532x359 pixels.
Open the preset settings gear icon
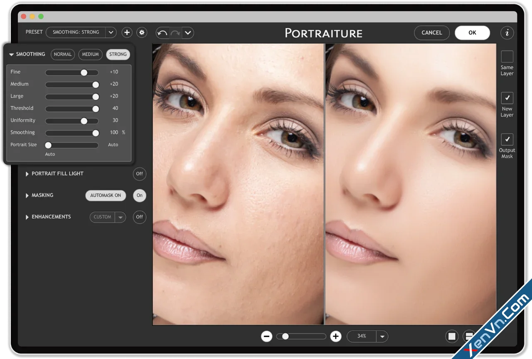pos(142,32)
